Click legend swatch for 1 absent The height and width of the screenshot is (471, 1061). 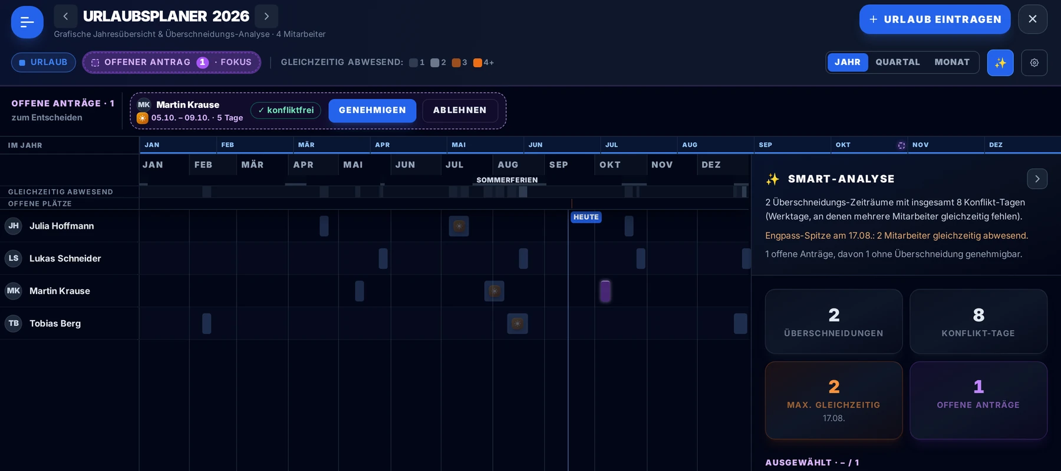pos(413,62)
